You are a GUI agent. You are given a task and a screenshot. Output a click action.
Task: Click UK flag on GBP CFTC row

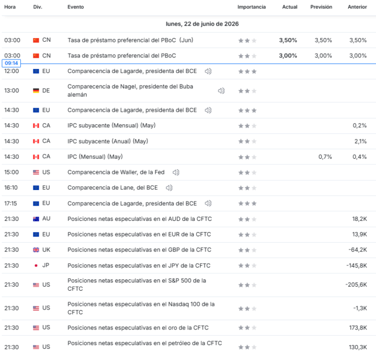[x=36, y=250]
